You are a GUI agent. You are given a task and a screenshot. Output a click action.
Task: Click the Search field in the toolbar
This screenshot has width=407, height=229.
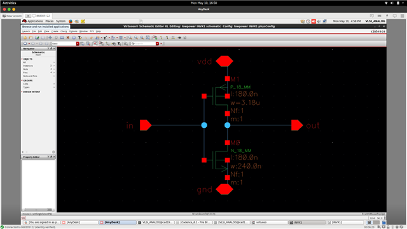click(145, 44)
